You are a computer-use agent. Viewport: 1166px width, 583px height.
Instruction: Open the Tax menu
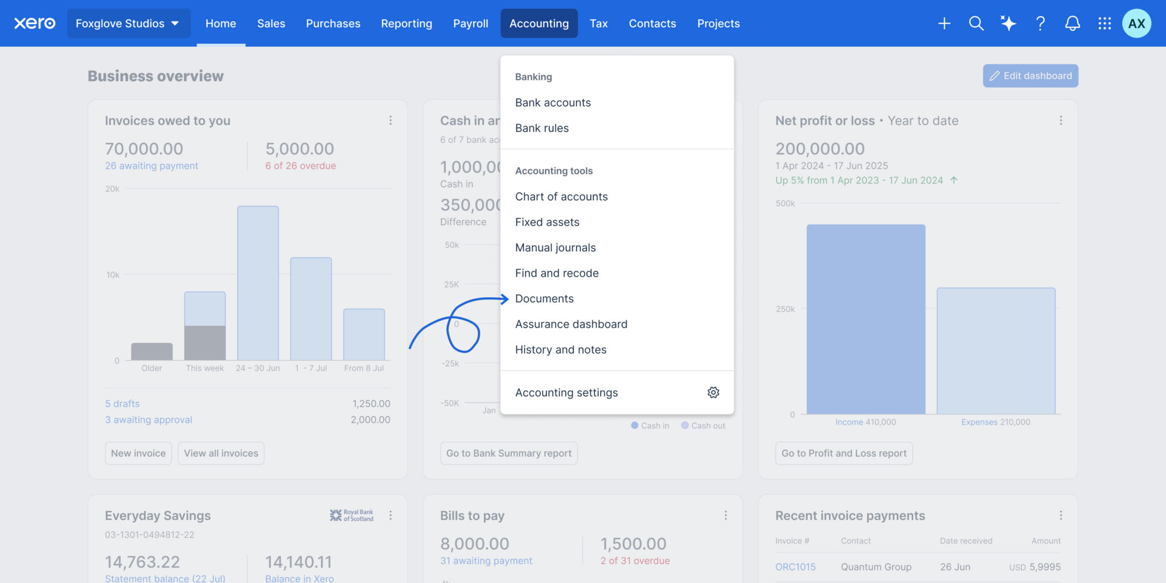[x=598, y=23]
